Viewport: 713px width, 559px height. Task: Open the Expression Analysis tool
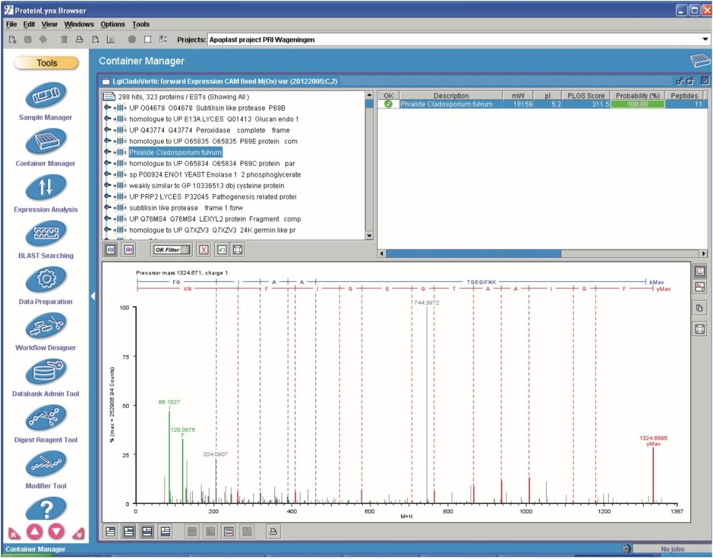pyautogui.click(x=46, y=188)
